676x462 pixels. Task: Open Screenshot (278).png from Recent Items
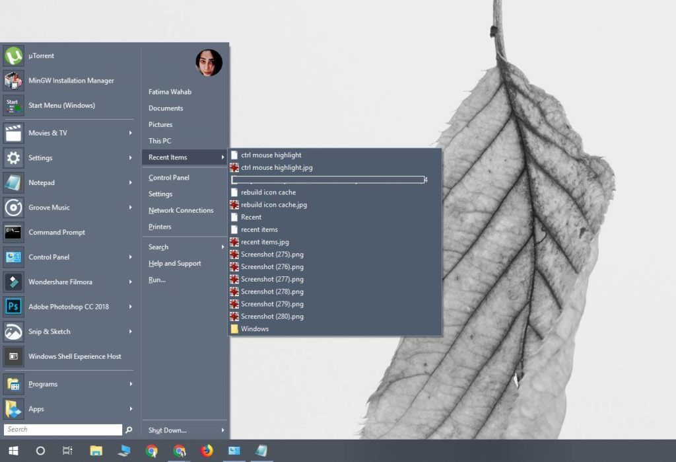271,291
